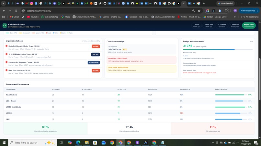Screen dimensions: 261x146
Task: Open the Extensions puzzle-piece menu
Action: (226, 11)
